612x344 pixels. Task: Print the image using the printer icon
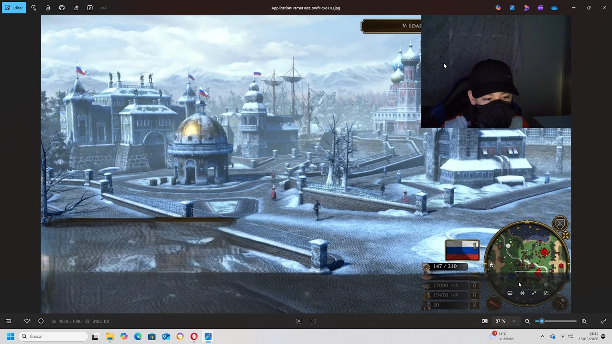(x=62, y=8)
